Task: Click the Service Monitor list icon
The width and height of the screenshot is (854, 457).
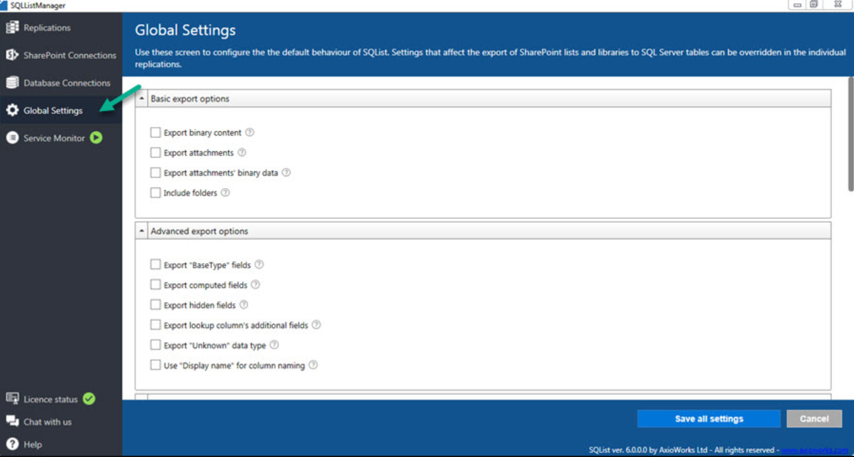Action: click(x=12, y=138)
